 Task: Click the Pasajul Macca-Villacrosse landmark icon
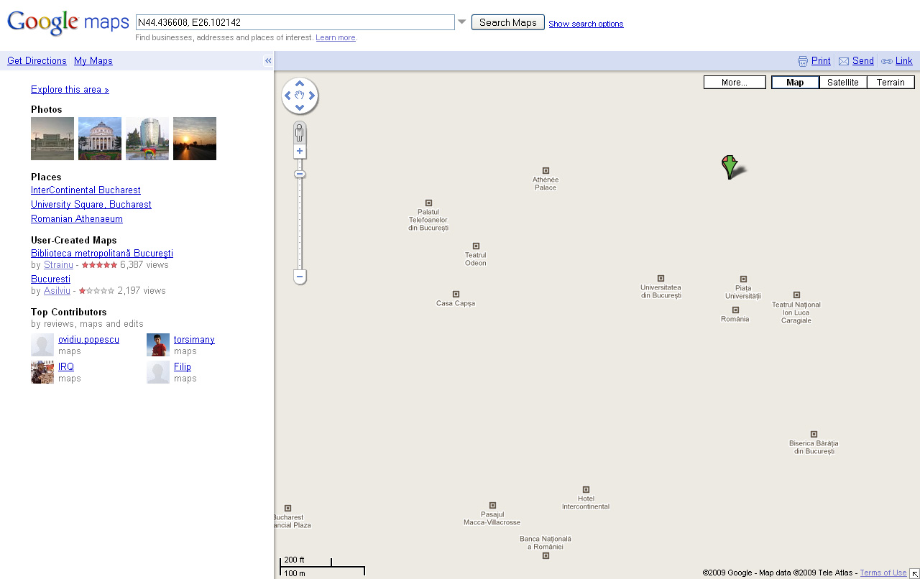(492, 505)
